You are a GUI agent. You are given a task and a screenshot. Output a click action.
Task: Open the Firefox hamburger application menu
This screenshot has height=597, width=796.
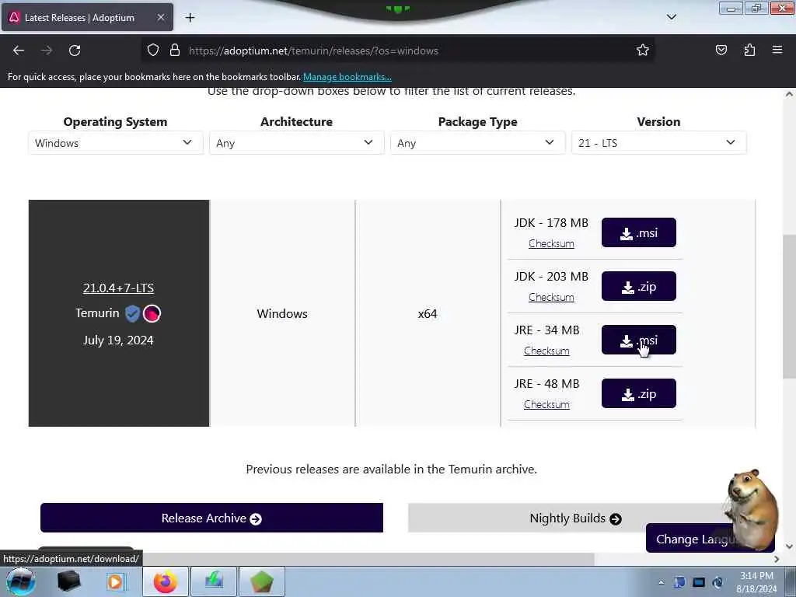[x=777, y=51]
